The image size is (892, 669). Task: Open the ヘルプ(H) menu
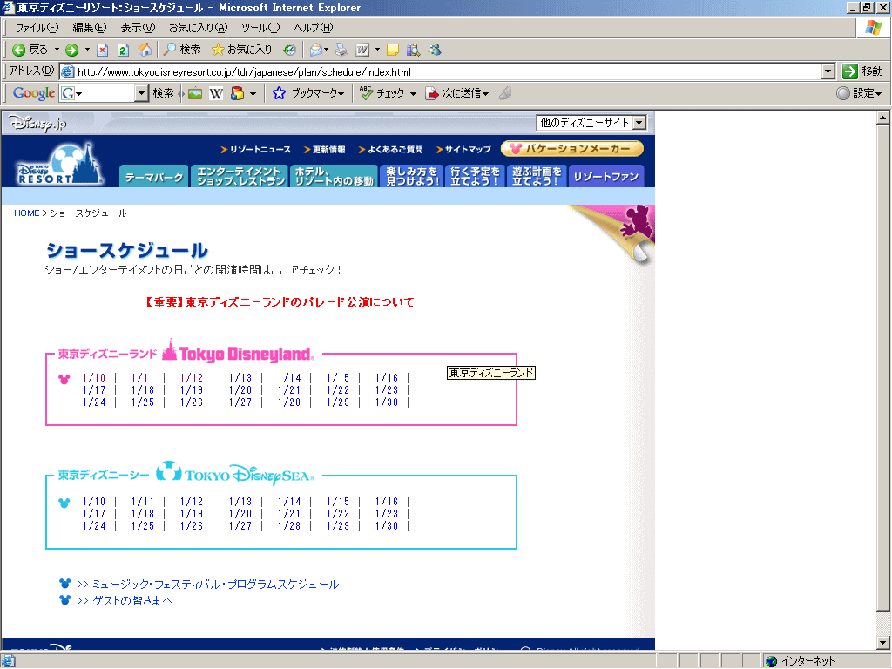[314, 27]
